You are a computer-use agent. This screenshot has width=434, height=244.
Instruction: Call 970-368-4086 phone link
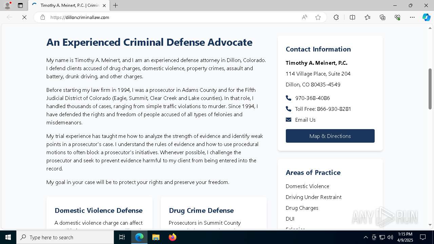(x=312, y=98)
